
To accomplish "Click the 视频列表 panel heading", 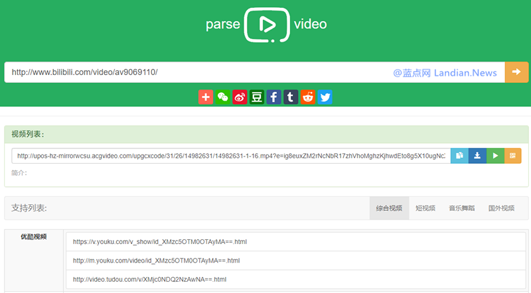I will (28, 134).
